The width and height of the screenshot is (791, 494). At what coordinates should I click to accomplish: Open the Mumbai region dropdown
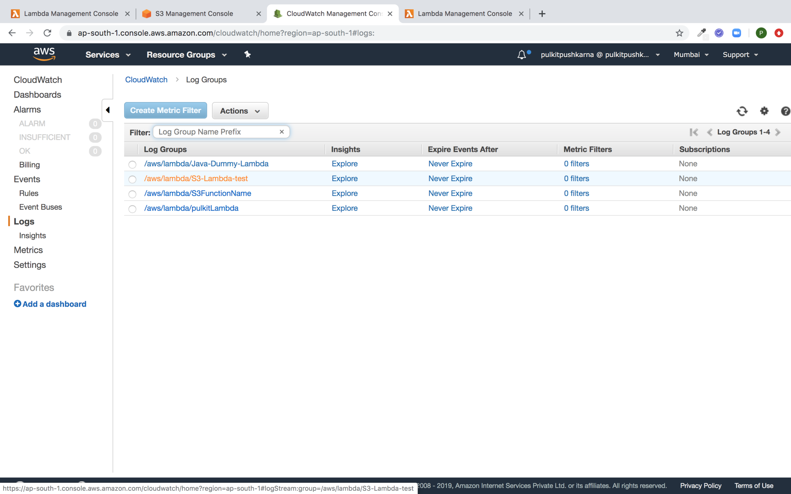point(691,55)
